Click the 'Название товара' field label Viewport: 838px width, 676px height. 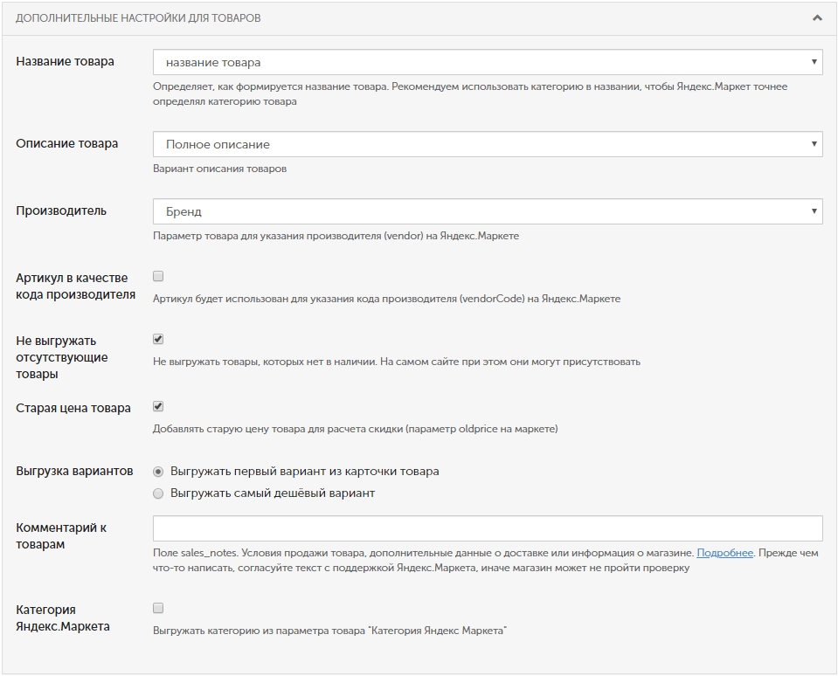(x=65, y=61)
